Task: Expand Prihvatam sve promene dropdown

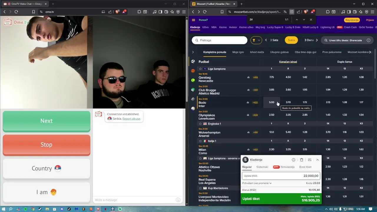Action: 257,183
